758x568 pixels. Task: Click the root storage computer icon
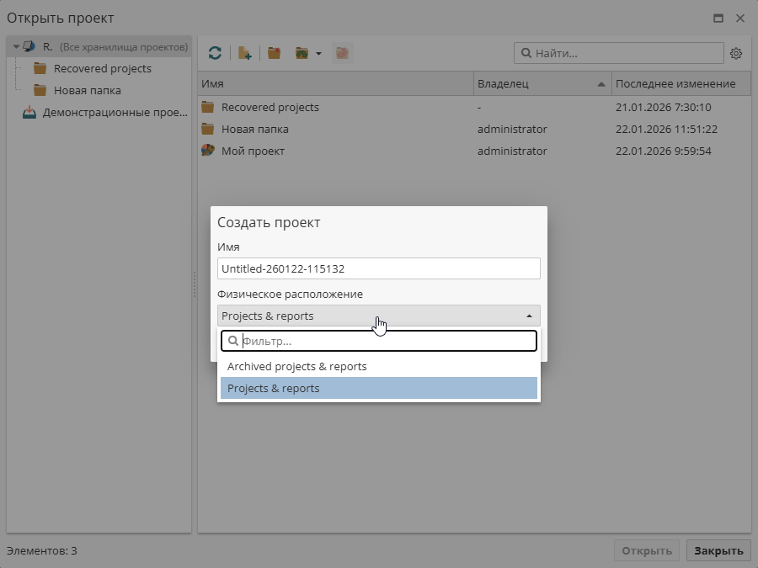coord(29,47)
